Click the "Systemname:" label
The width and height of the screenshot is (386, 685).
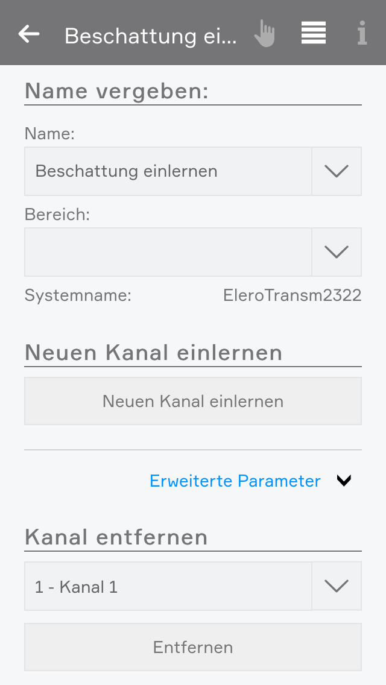(x=78, y=295)
